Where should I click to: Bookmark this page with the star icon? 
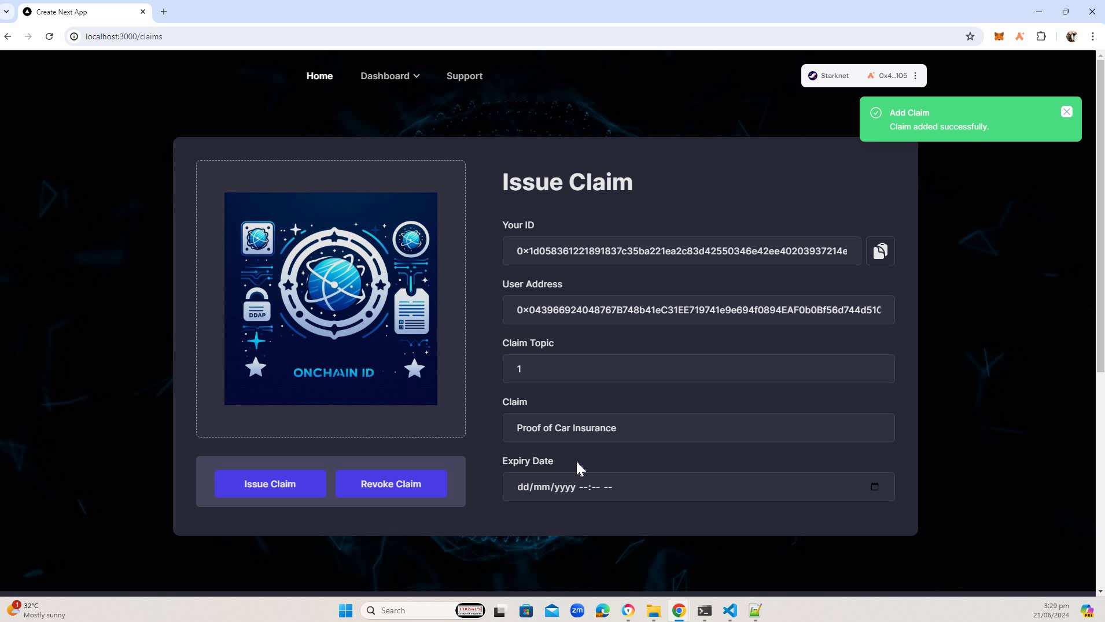(970, 36)
